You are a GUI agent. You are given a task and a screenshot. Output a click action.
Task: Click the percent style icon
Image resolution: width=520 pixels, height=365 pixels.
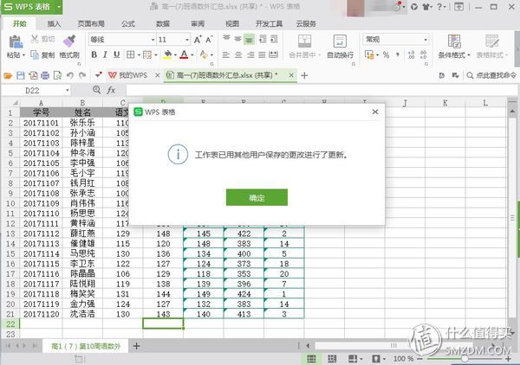point(386,55)
